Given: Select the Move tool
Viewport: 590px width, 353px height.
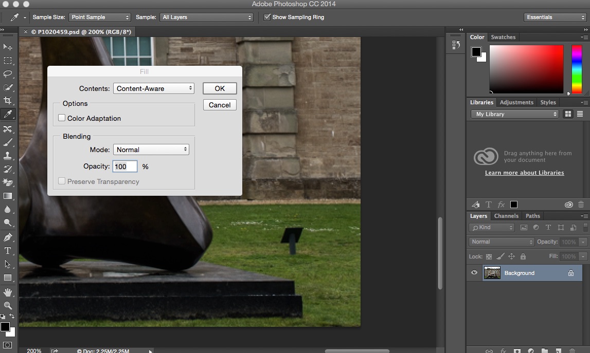Looking at the screenshot, I should tap(8, 47).
